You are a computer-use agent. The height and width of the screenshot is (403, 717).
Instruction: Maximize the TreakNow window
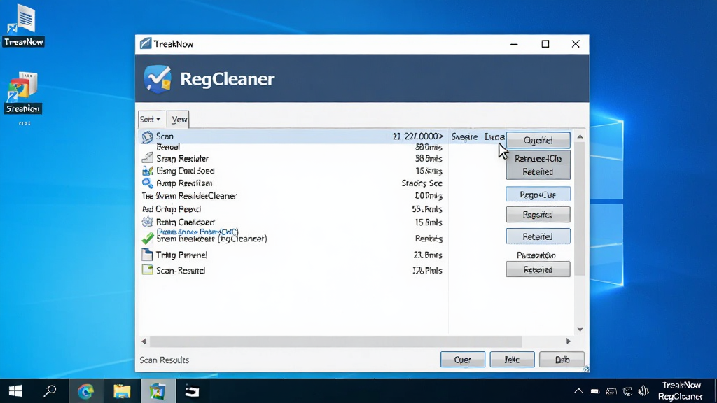tap(545, 44)
